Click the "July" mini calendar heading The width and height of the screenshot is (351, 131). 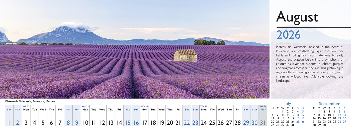(x=288, y=104)
